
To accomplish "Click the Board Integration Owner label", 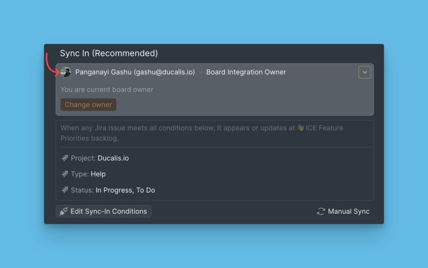I will [246, 72].
